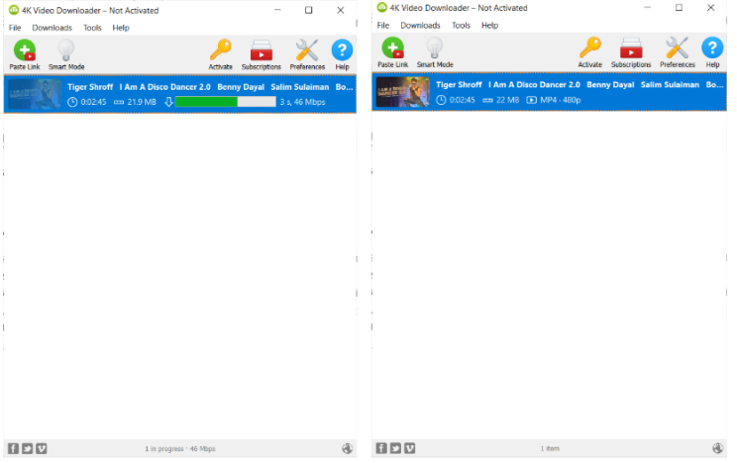The image size is (737, 463).
Task: Click the clock duration icon in left window
Action: pos(72,102)
